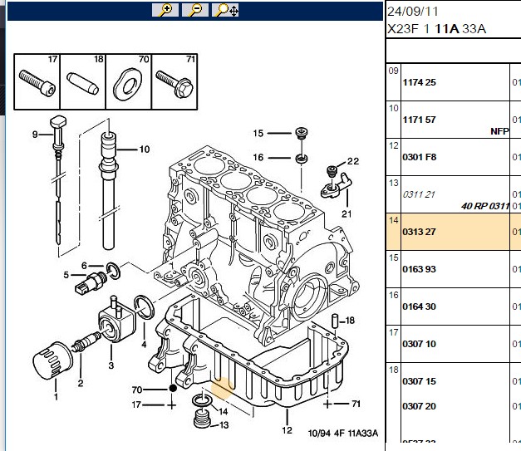Click callout 18 near dowel pin on sump
Viewport: 521px width, 451px height.
(x=350, y=321)
